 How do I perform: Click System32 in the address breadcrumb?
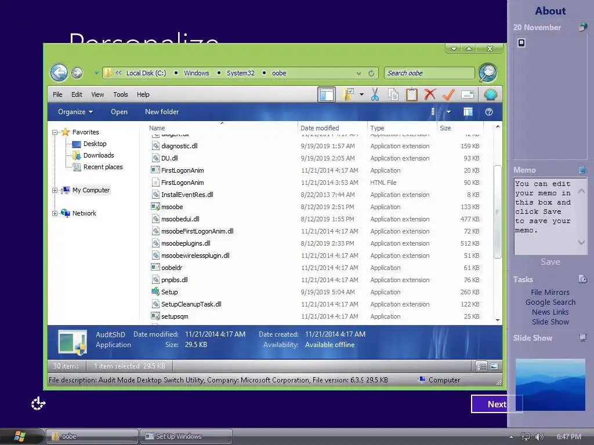241,73
